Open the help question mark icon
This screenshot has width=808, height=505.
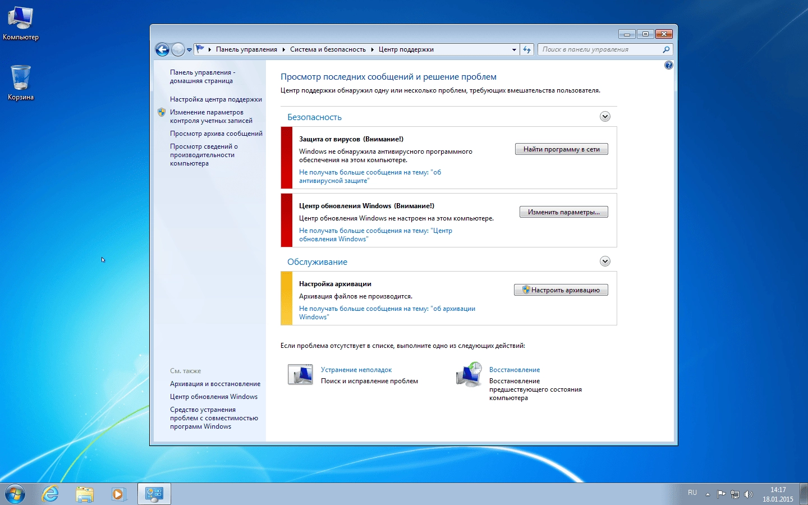pos(668,65)
